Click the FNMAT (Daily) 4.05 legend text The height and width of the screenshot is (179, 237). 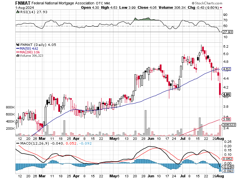click(38, 45)
